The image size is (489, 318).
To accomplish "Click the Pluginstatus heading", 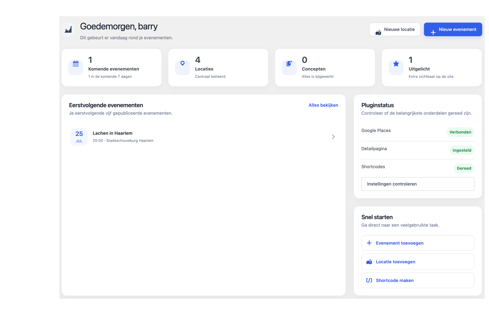I will tap(377, 105).
